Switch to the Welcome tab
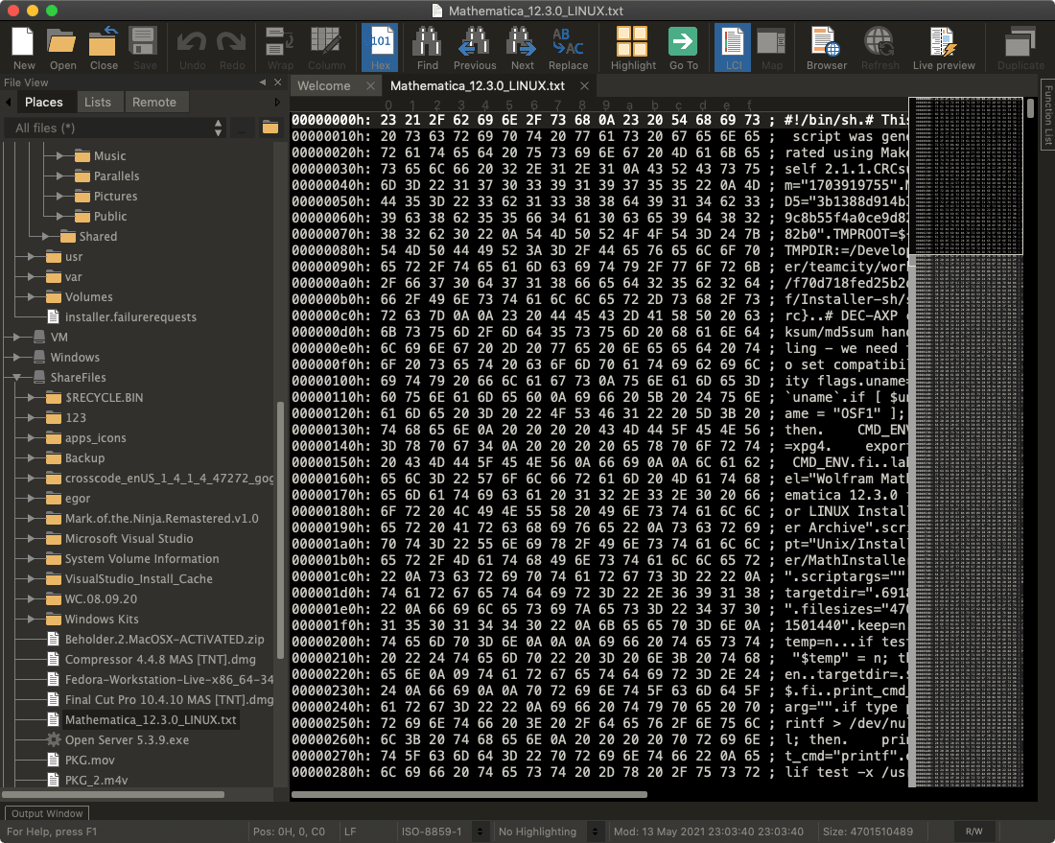The image size is (1055, 843). pos(324,85)
